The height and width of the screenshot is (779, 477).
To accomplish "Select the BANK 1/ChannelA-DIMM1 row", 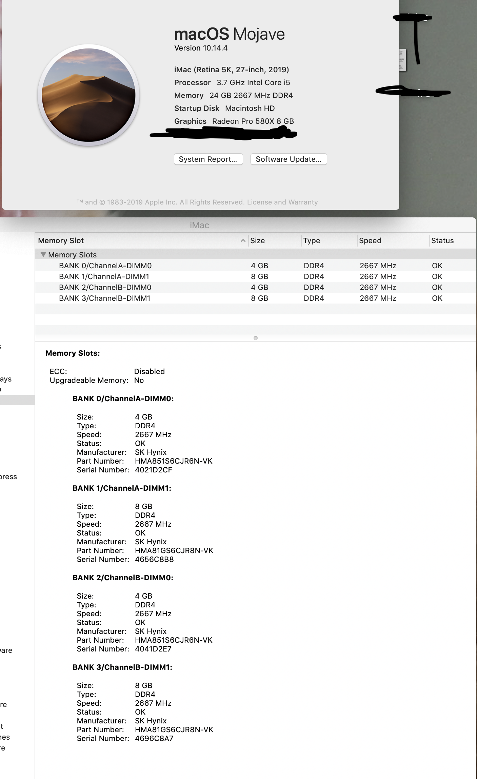I will coord(256,276).
